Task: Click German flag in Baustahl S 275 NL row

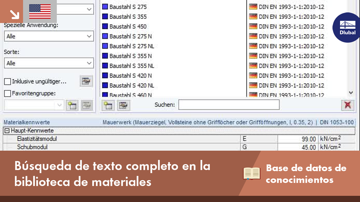Action: (253, 46)
